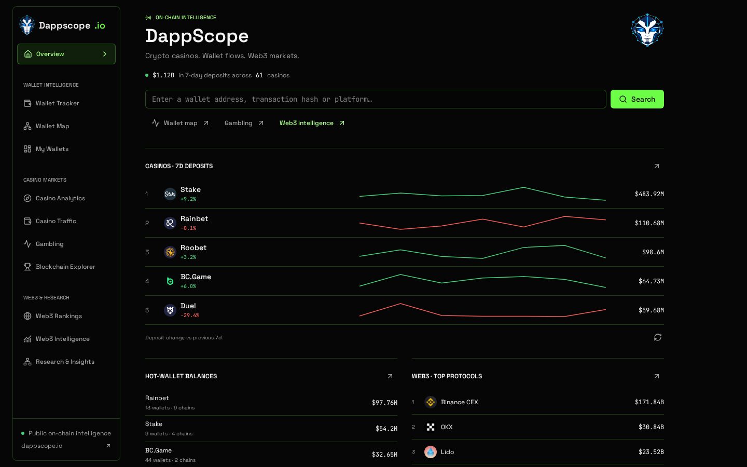Click the robot mascot avatar top right
The image size is (747, 467).
pyautogui.click(x=647, y=30)
